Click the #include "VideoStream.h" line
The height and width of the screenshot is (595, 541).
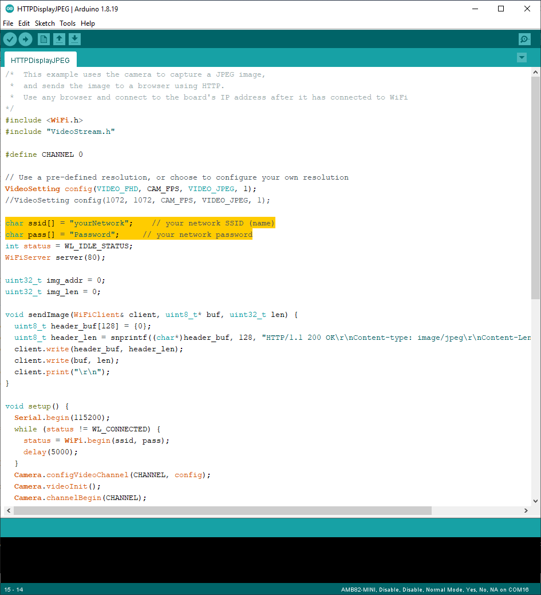coord(60,131)
